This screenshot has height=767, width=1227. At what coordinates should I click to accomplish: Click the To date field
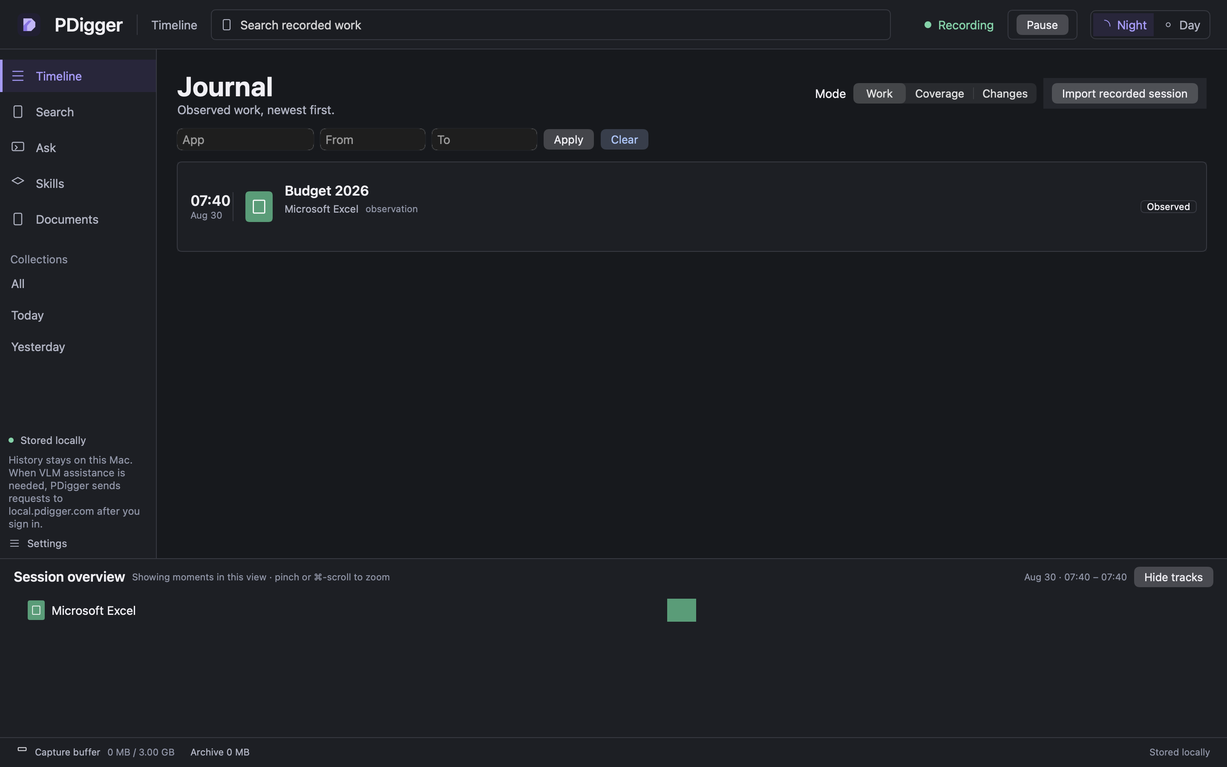484,139
